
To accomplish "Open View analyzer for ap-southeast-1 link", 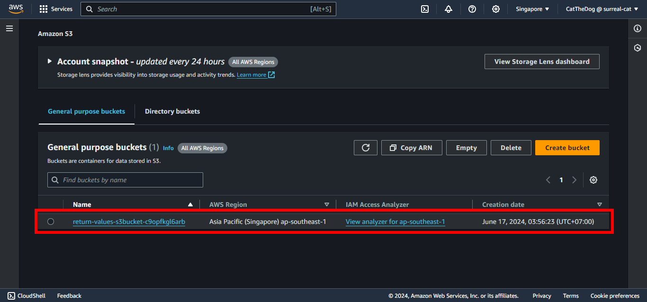I will (x=395, y=222).
